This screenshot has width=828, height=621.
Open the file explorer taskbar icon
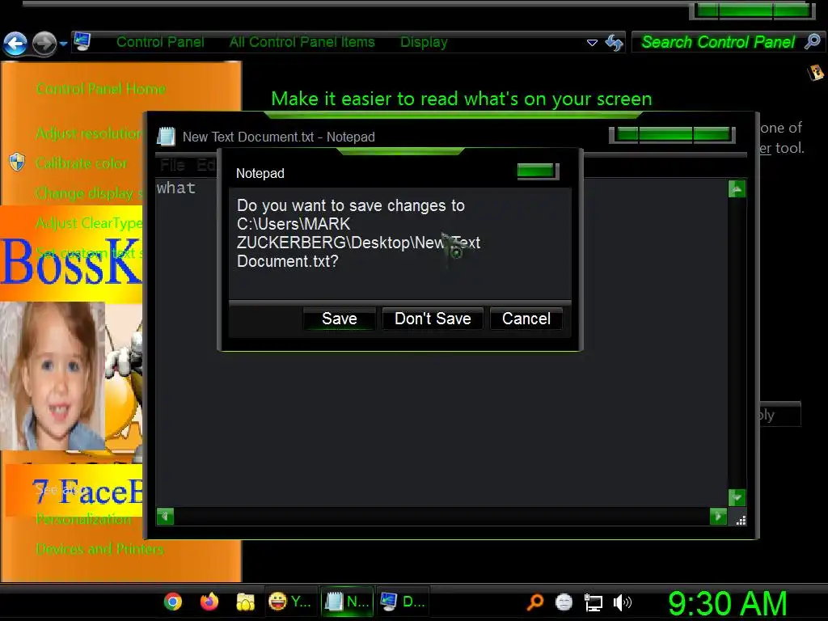246,602
